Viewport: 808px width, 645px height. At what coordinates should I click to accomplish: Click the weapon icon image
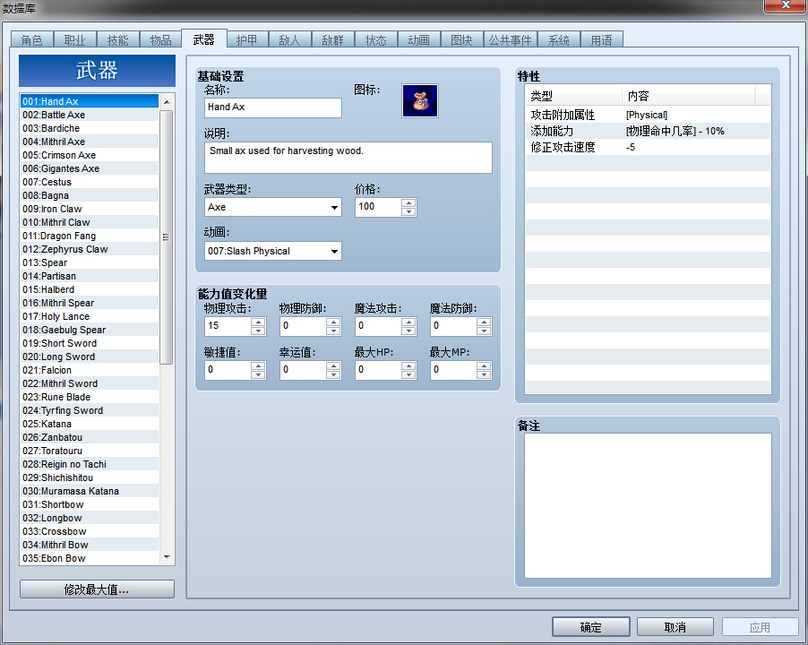tap(420, 101)
